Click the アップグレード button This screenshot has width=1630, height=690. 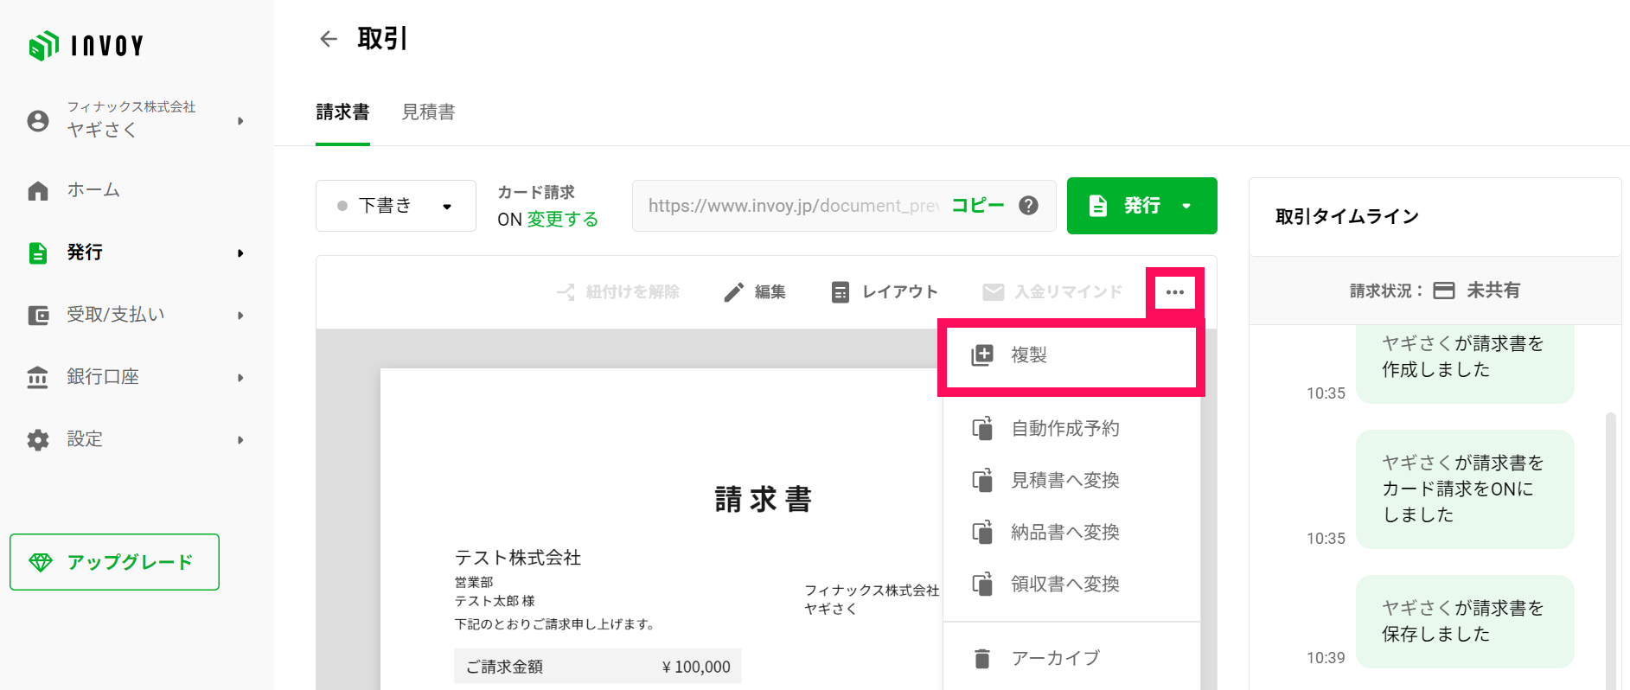114,562
